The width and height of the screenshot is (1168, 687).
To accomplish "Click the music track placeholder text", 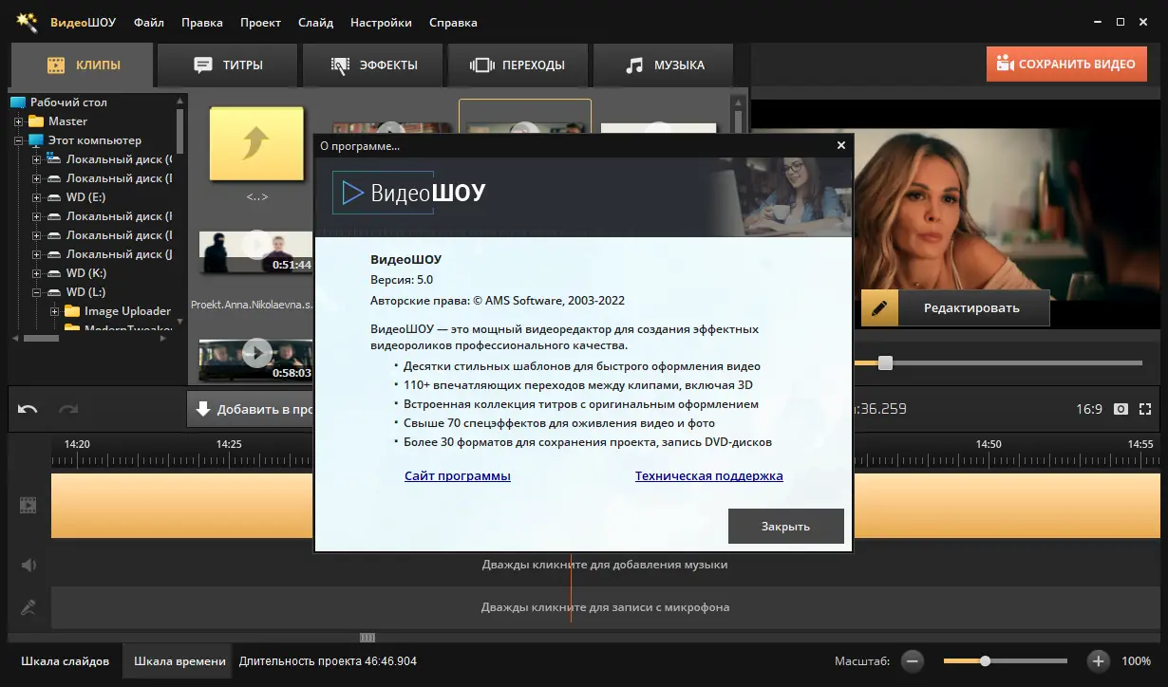I will pyautogui.click(x=604, y=565).
